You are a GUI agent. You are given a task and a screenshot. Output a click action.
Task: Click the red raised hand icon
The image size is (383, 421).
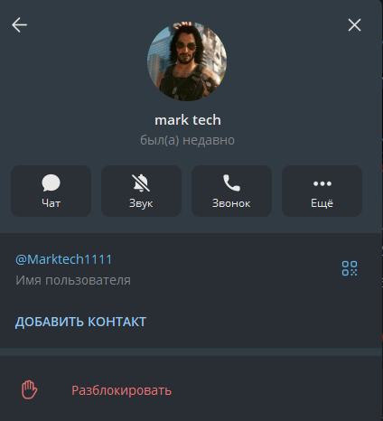click(29, 389)
